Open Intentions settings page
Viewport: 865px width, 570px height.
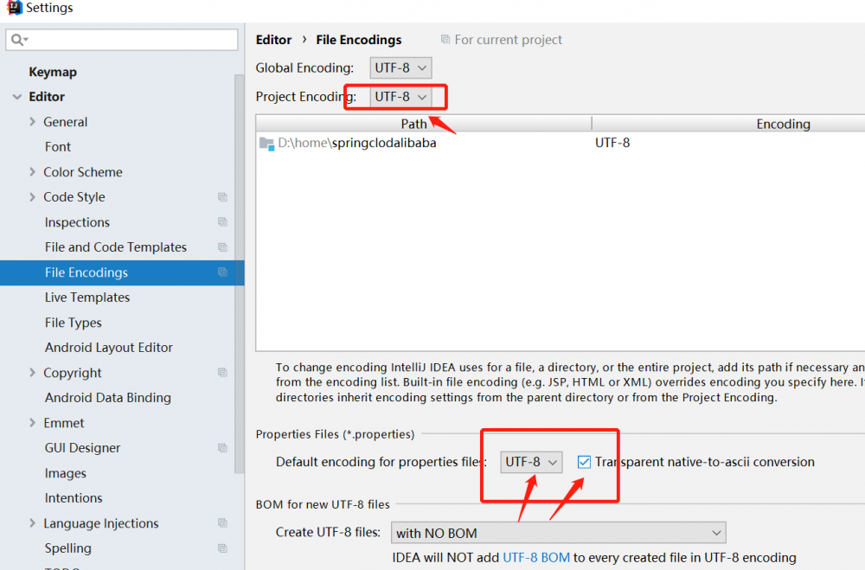click(74, 497)
